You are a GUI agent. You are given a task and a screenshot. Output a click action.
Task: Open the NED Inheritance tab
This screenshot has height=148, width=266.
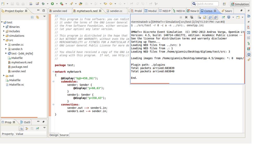pyautogui.click(x=179, y=11)
